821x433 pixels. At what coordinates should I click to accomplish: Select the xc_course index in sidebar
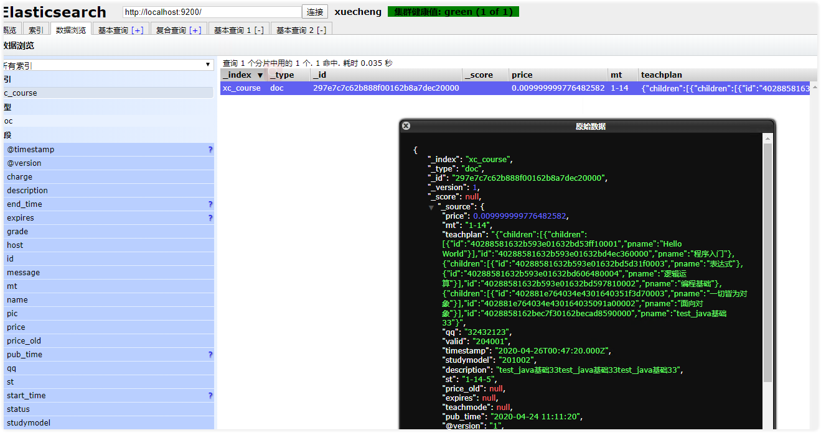coord(107,93)
